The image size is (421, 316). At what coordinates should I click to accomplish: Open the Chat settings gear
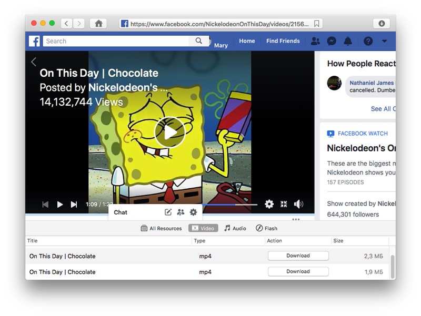(193, 212)
